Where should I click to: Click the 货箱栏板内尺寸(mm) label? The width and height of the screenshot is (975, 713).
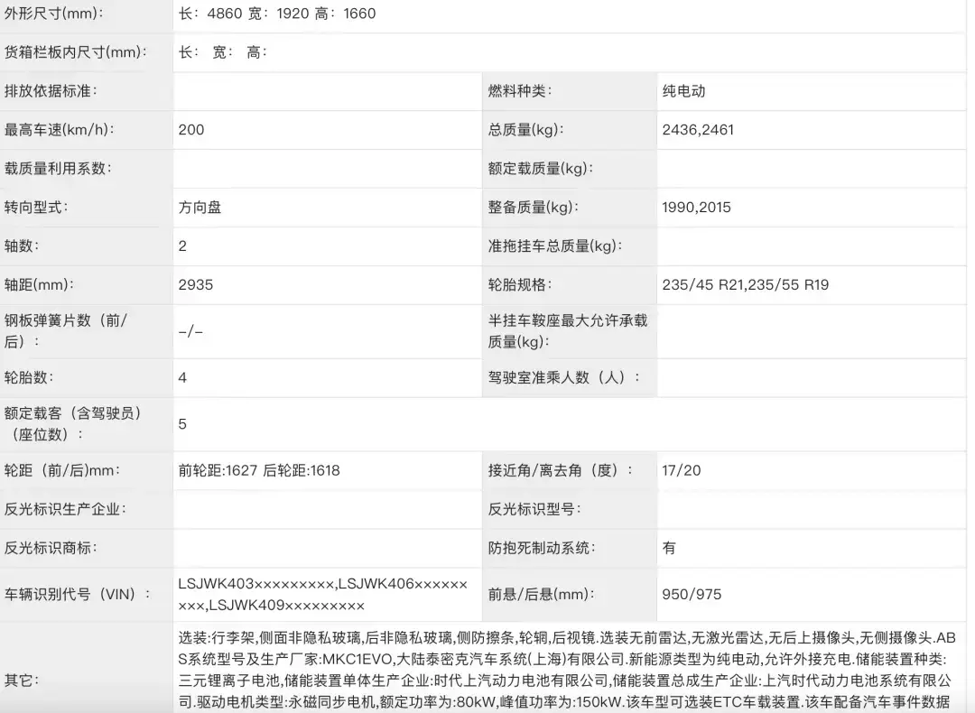pyautogui.click(x=75, y=52)
